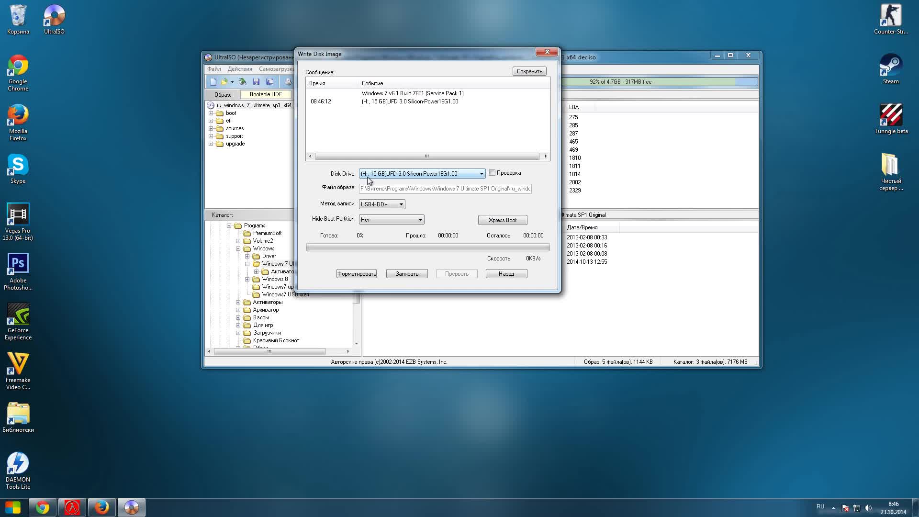Viewport: 919px width, 517px height.
Task: Enable the Проверка checkbox
Action: [x=492, y=173]
